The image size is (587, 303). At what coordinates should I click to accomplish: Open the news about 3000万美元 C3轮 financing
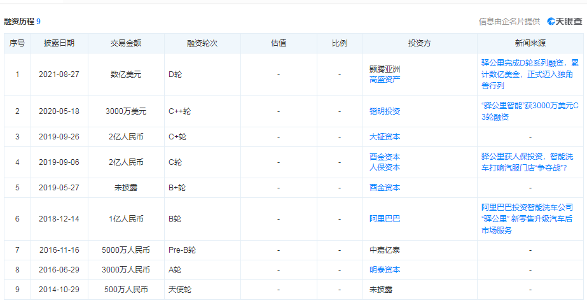pos(530,111)
